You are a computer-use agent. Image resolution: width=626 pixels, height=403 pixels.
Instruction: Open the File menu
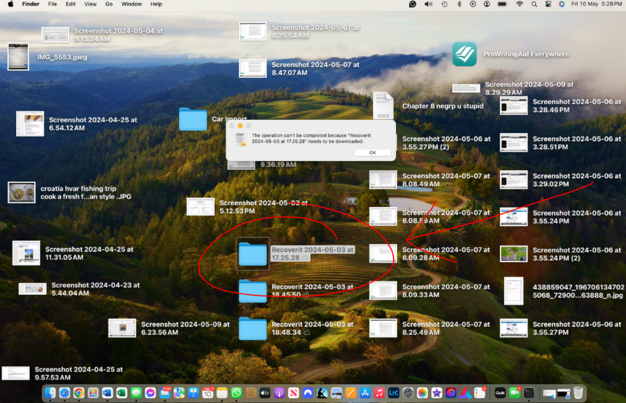tap(52, 4)
